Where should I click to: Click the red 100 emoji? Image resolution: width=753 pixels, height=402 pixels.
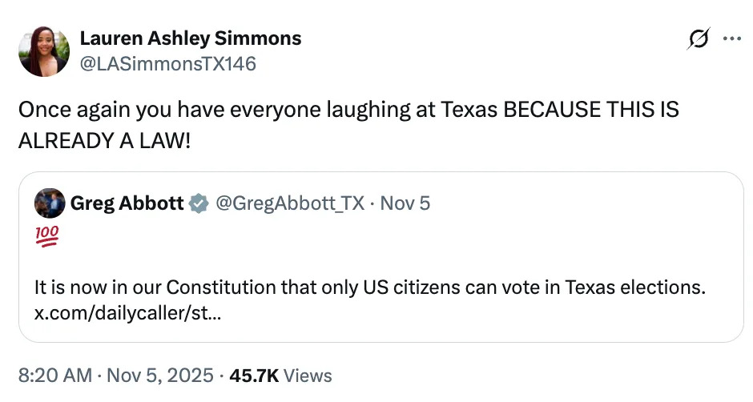click(x=46, y=236)
